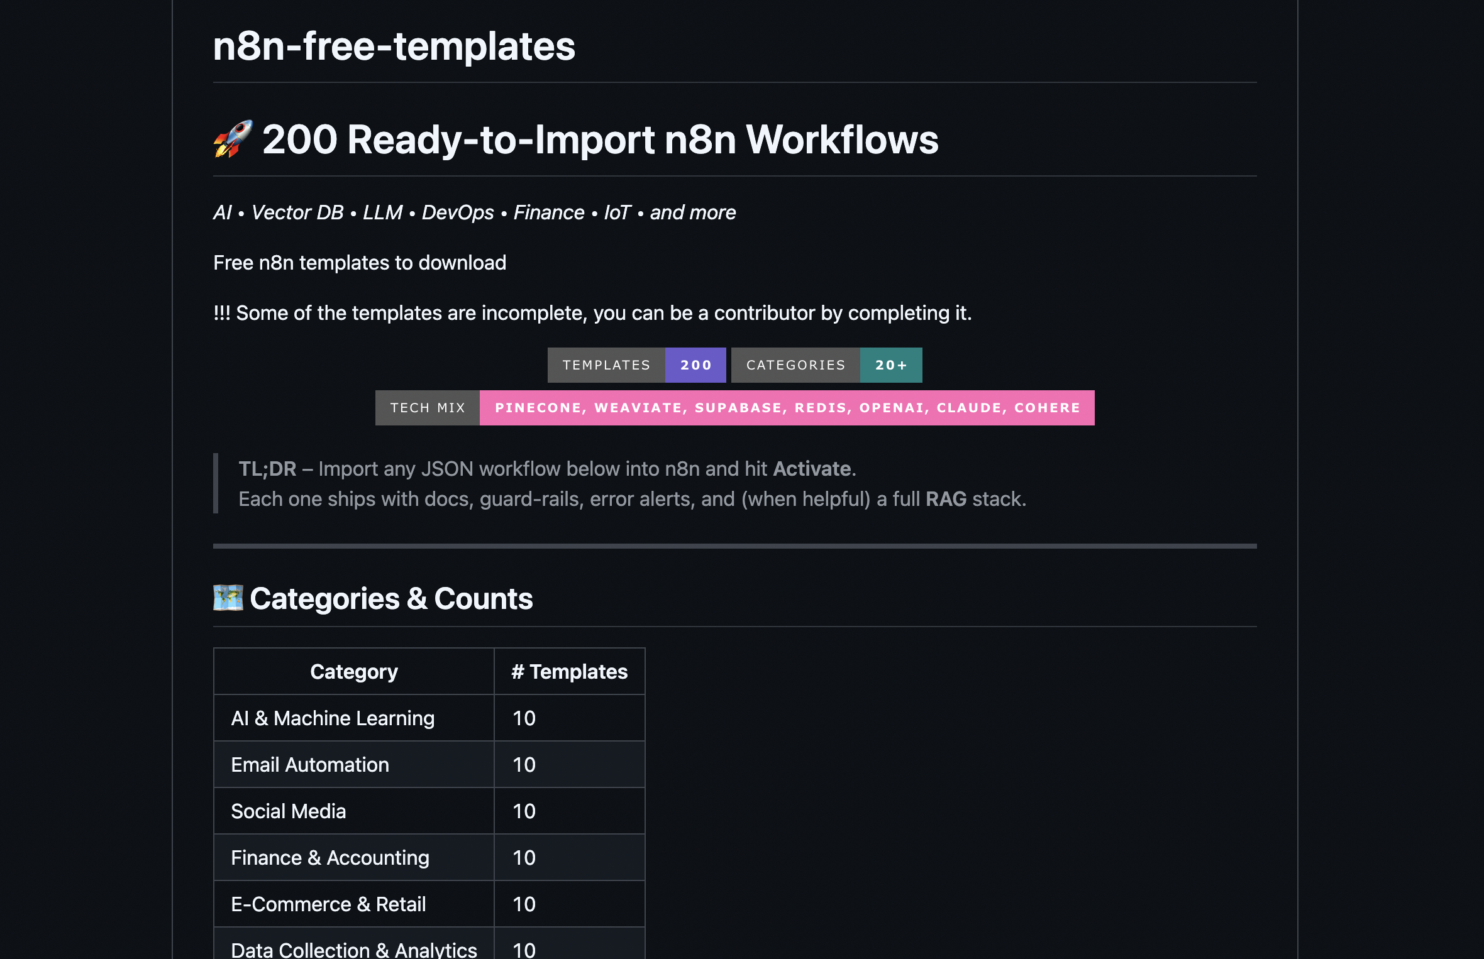The height and width of the screenshot is (959, 1484).
Task: Click the Category column header
Action: coord(354,672)
